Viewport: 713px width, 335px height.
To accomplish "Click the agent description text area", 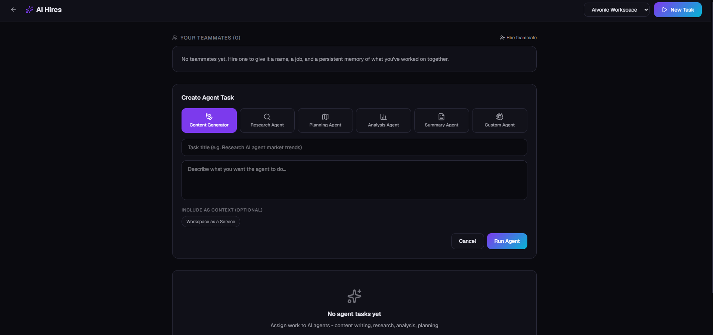I will click(354, 180).
